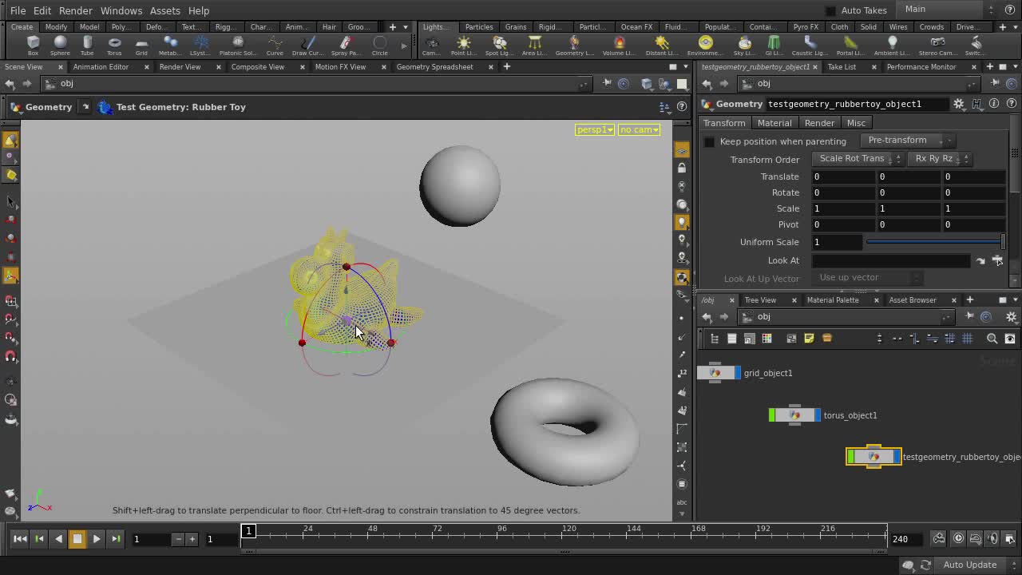Click the gear icon in the parameter pane
1022x575 pixels.
coord(958,104)
